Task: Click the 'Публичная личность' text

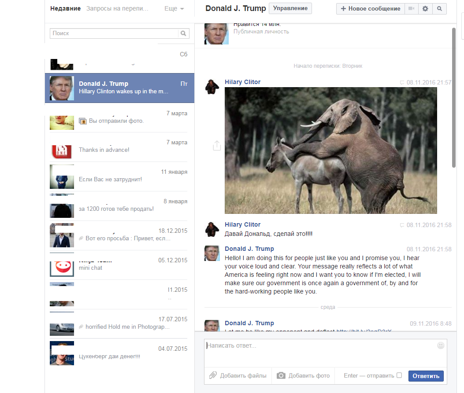Action: tap(261, 32)
